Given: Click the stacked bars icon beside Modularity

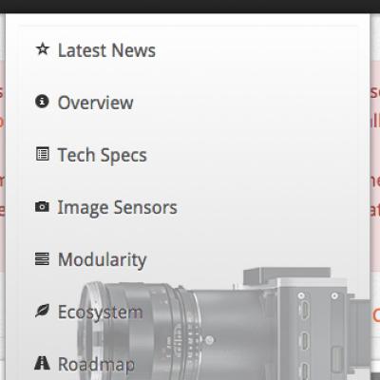Looking at the screenshot, I should click(x=42, y=258).
